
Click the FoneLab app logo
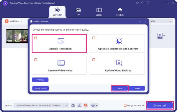pyautogui.click(x=5, y=3)
